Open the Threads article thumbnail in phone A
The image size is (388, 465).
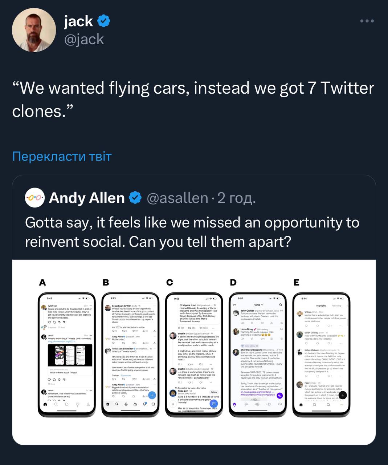coord(70,355)
